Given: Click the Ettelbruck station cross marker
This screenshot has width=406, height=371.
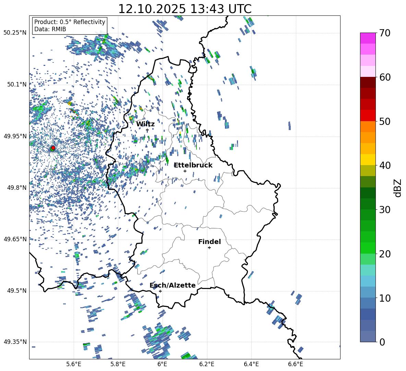Looking at the screenshot, I should click(x=185, y=171).
